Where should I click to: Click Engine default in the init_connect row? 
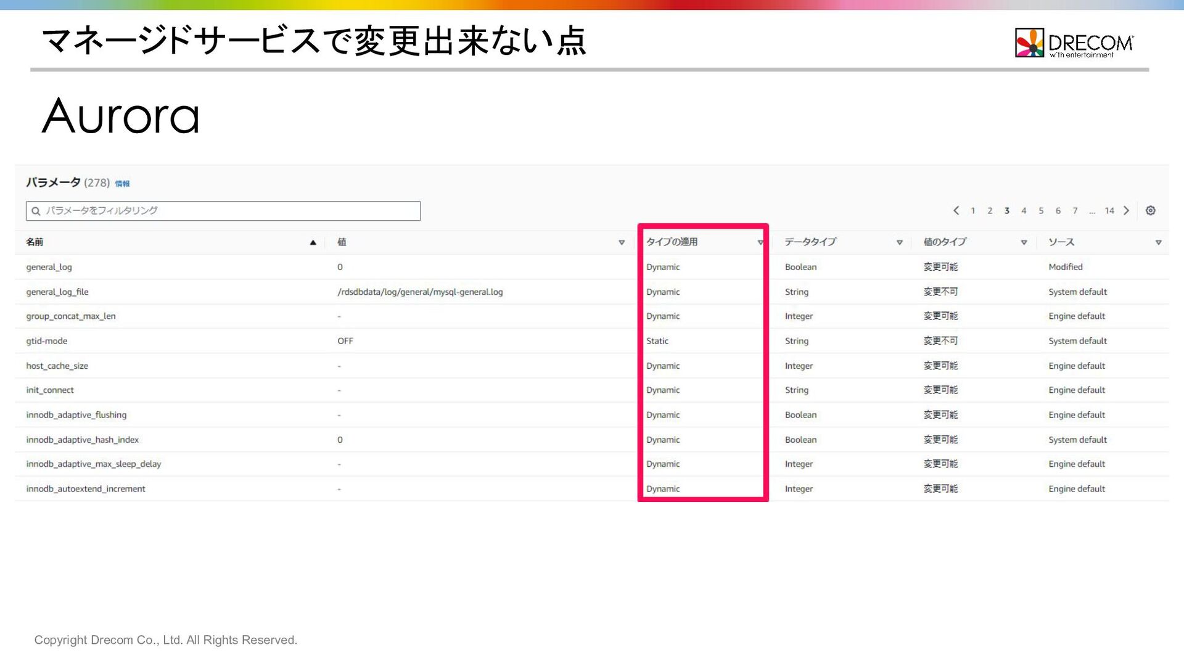tap(1077, 390)
